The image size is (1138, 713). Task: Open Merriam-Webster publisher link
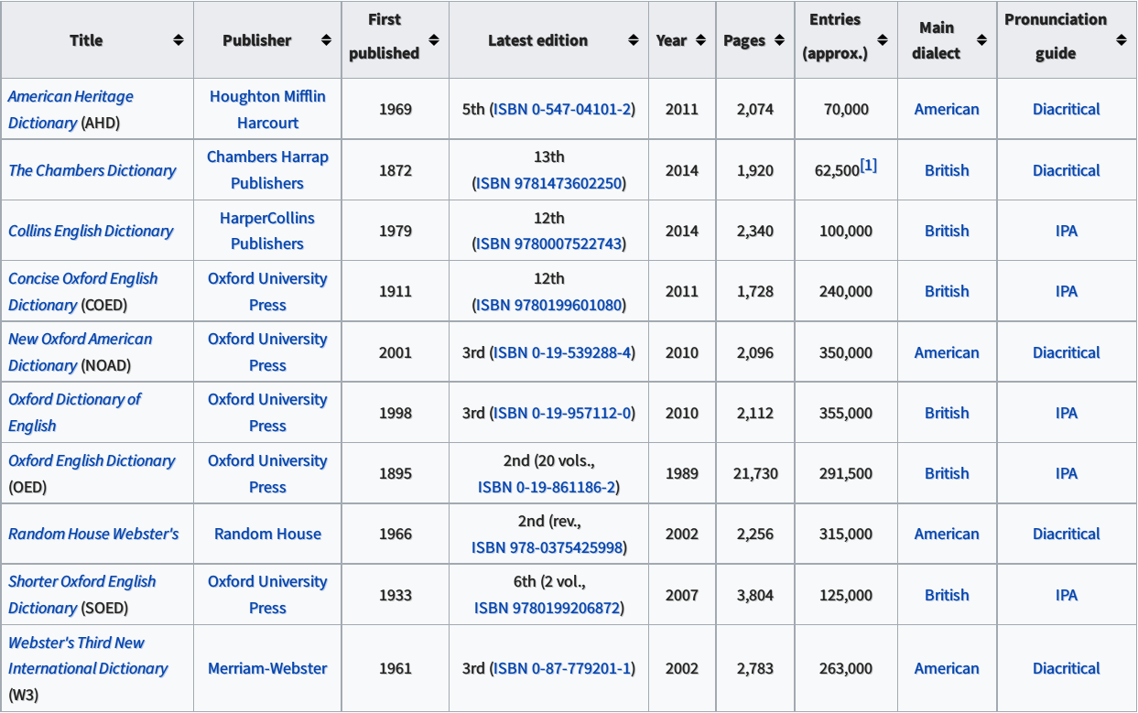tap(267, 668)
